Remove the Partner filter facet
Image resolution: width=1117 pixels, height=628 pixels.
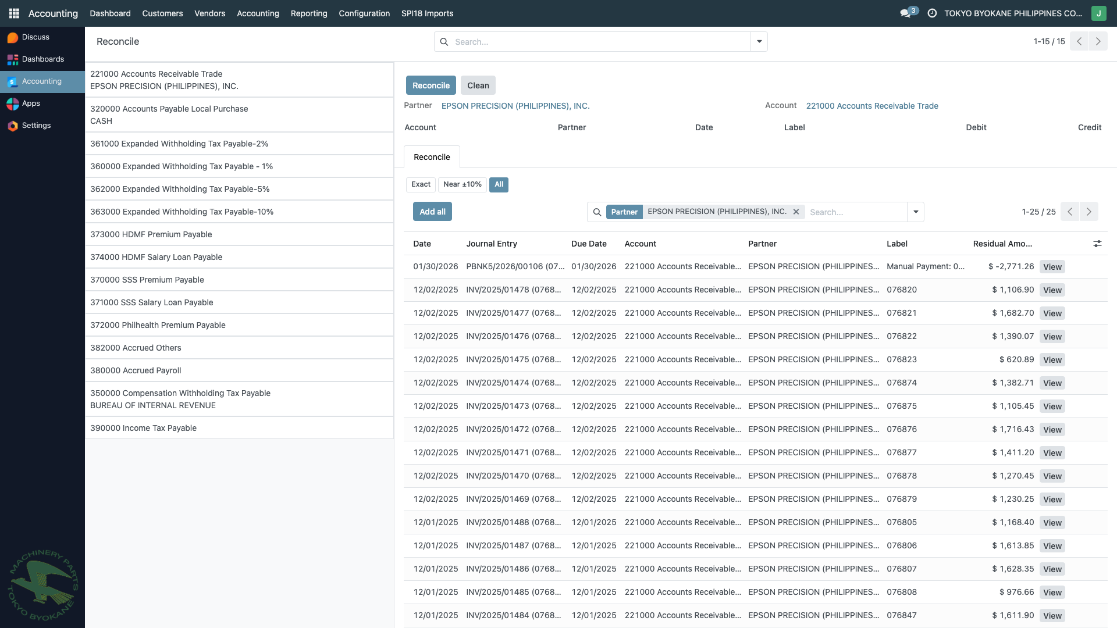point(796,212)
